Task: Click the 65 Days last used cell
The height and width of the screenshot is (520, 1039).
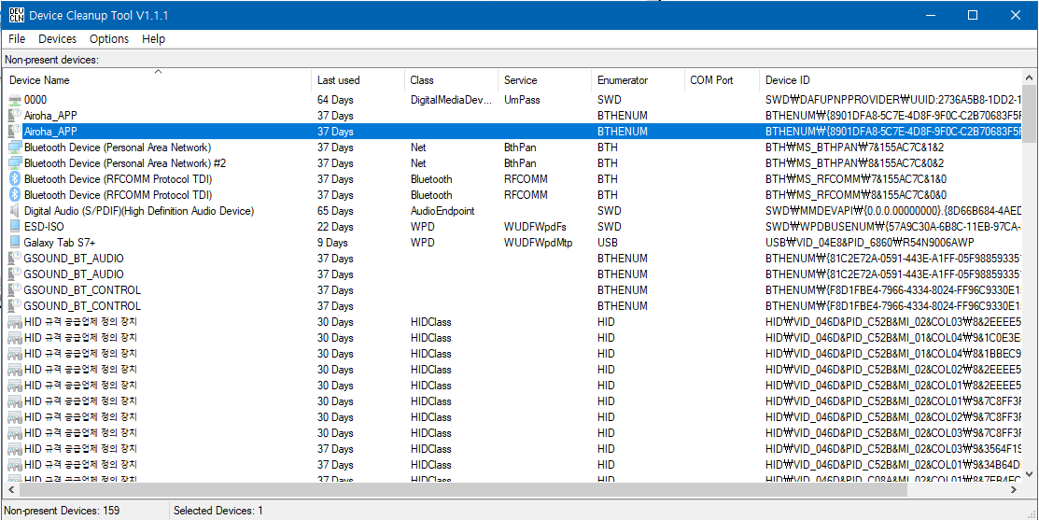Action: coord(334,211)
